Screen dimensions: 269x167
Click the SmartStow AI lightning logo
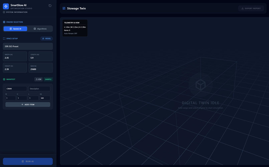(x=6, y=6)
